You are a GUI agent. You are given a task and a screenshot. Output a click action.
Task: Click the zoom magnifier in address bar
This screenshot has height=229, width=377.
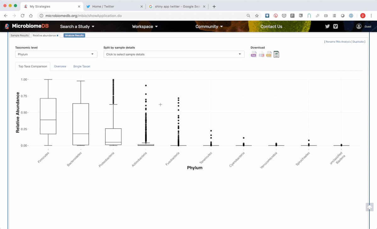pos(248,16)
